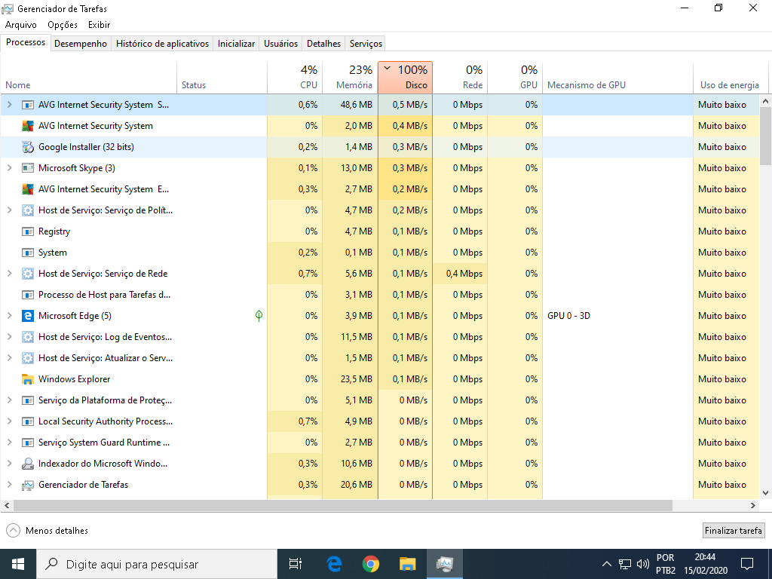Viewport: 772px width, 579px height.
Task: Click the POR PTB2 language indicator
Action: (666, 564)
